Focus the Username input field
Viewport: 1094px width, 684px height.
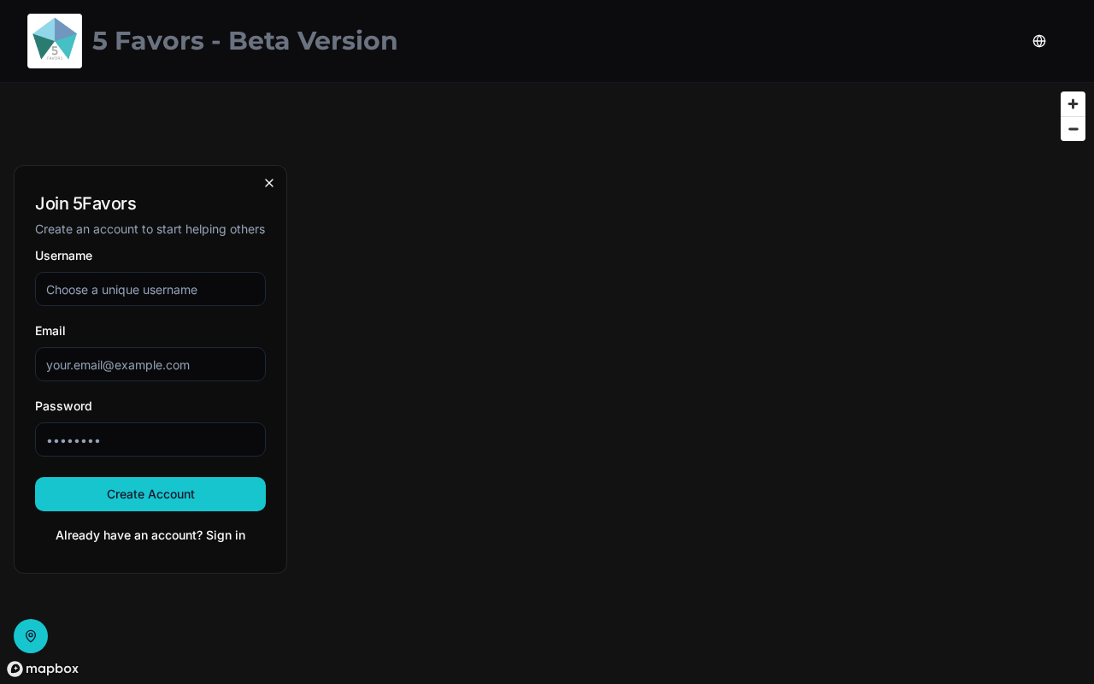(x=150, y=289)
